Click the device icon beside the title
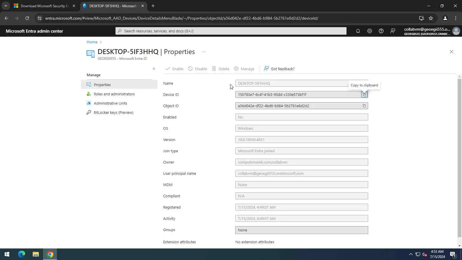 (x=91, y=54)
